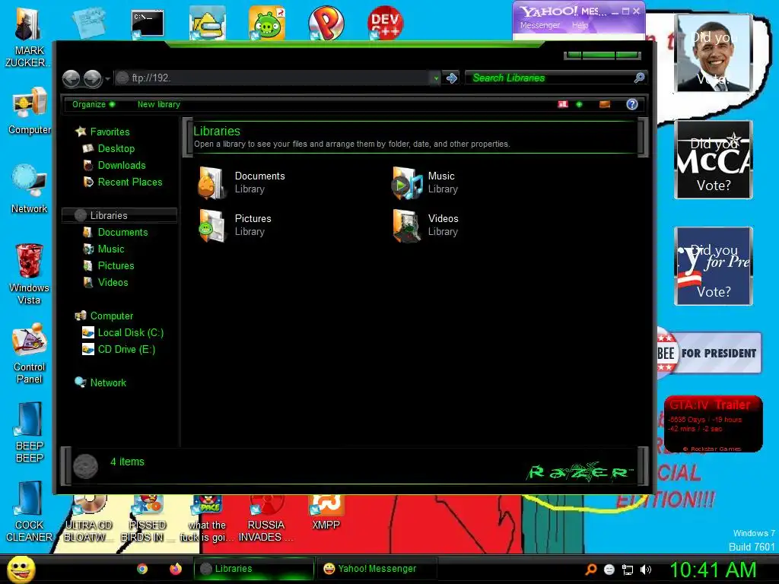
Task: Click the Control Panel desktop icon
Action: [30, 354]
